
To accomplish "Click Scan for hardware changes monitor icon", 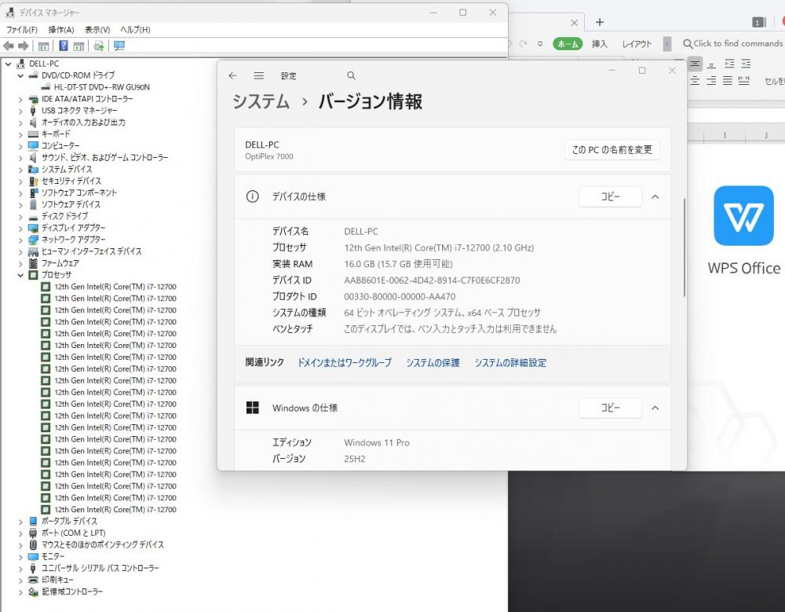I will tap(119, 46).
